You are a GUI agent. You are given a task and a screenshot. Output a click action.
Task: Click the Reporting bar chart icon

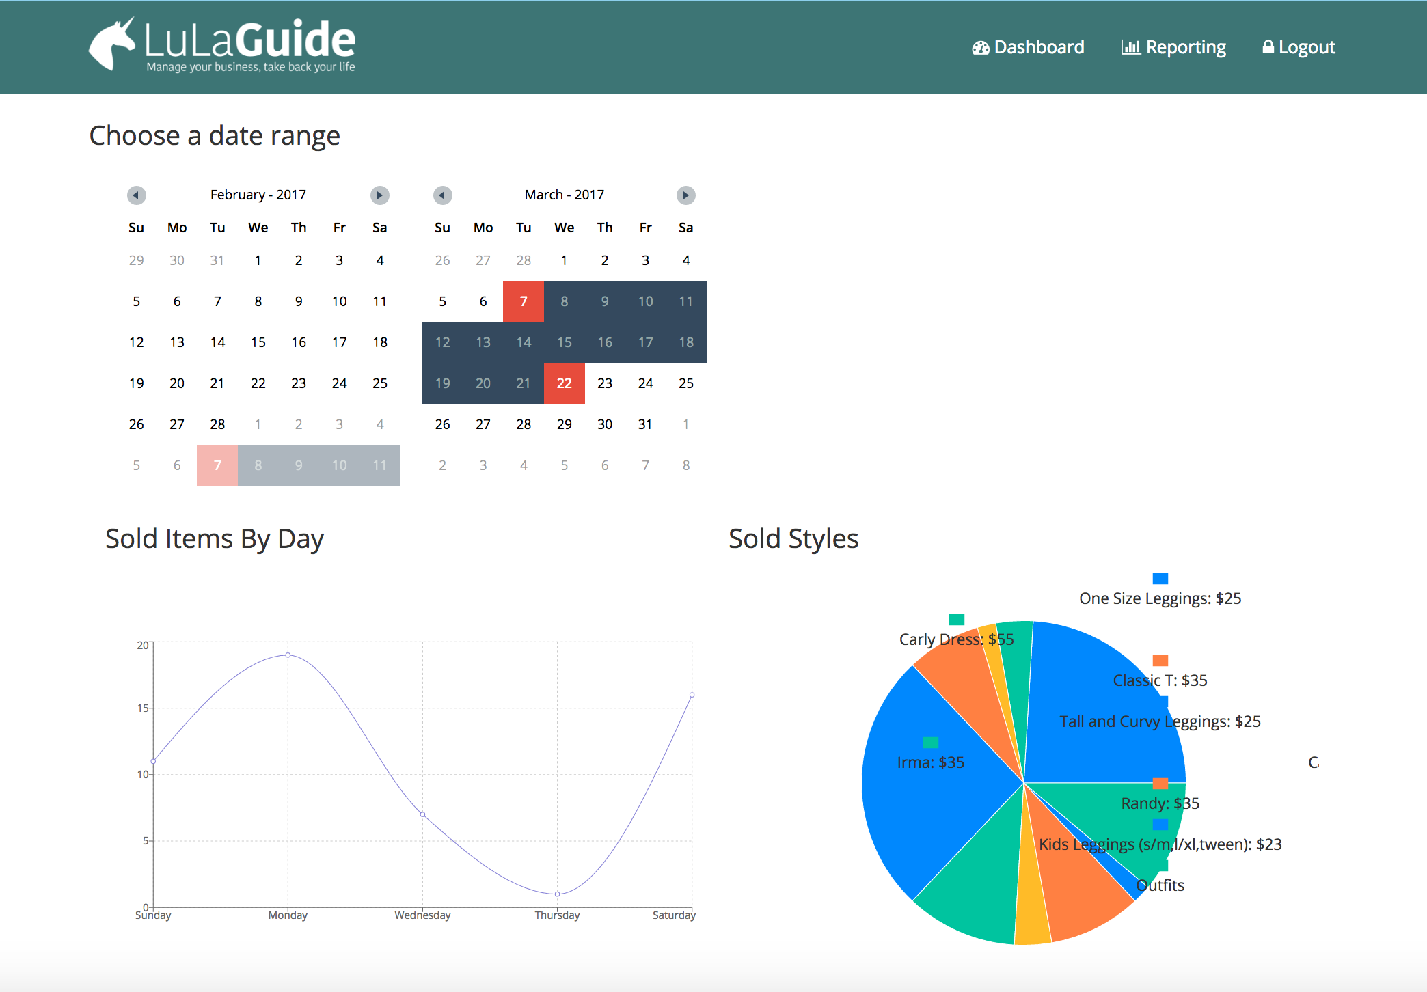(1130, 47)
